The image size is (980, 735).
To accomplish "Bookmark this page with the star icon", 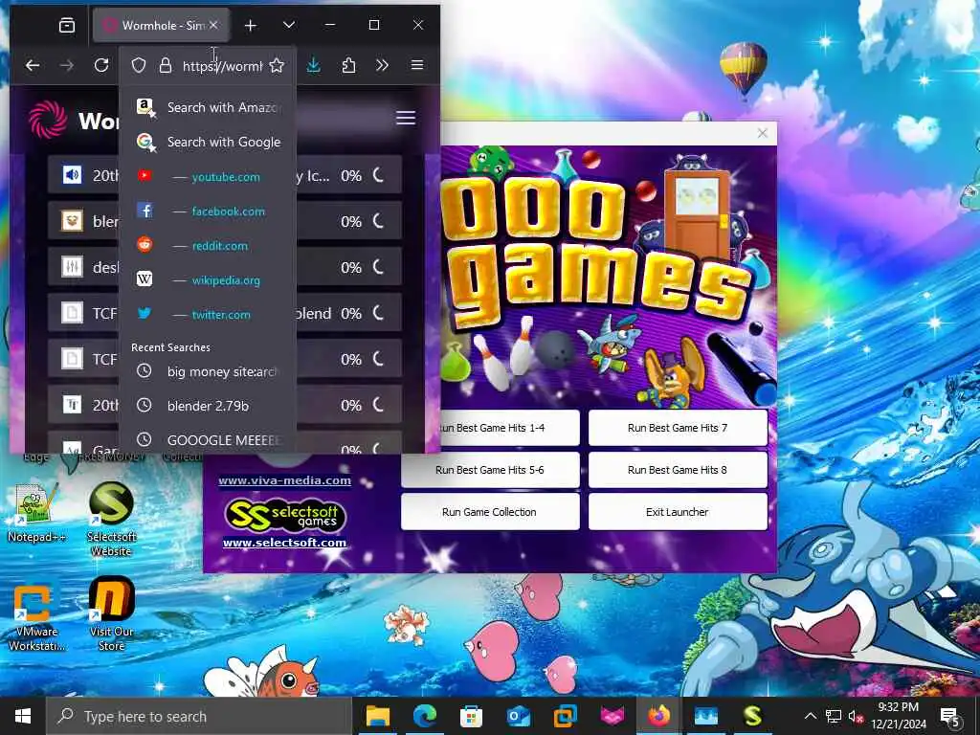I will (x=277, y=65).
